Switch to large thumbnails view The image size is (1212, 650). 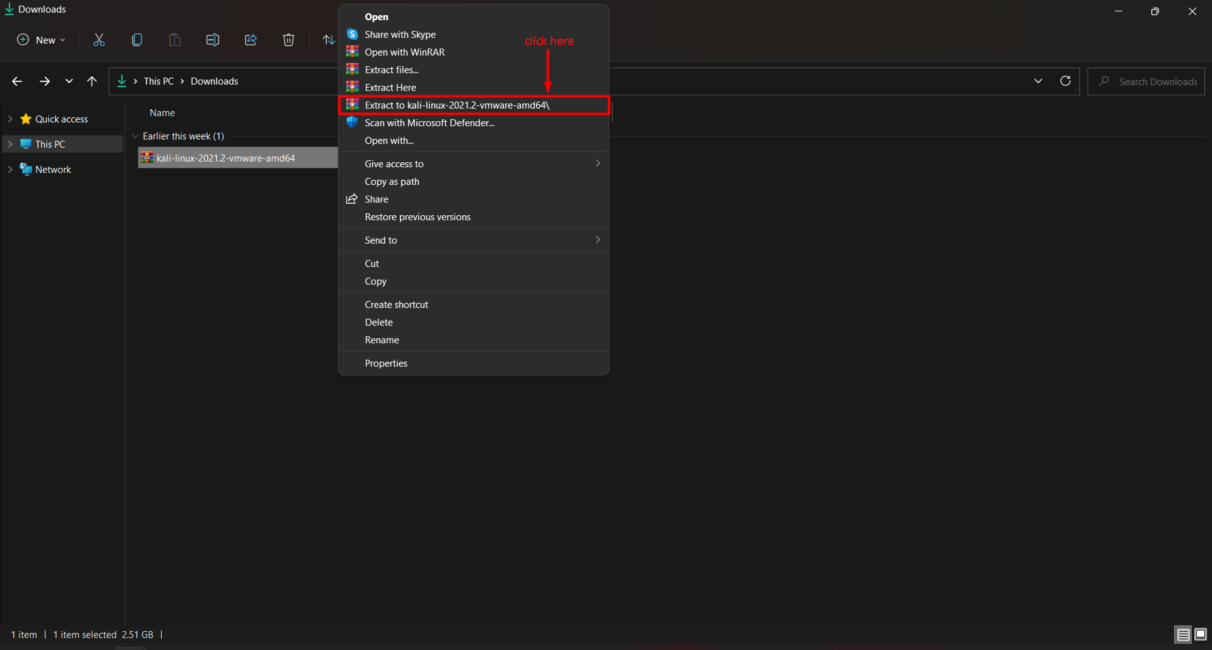coord(1201,634)
